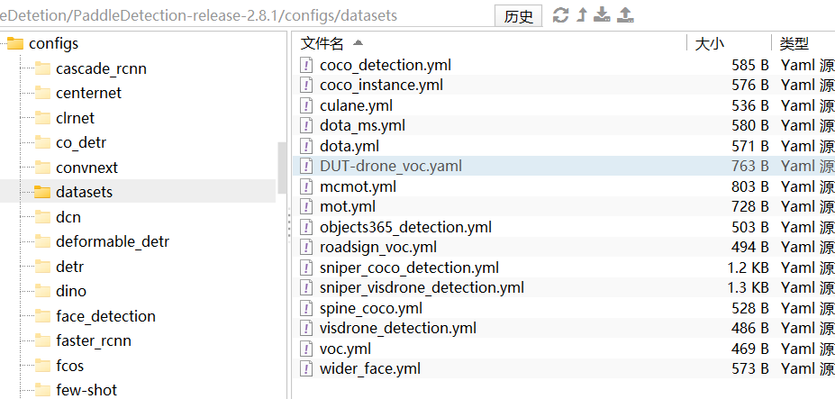Viewport: 835px width, 399px height.
Task: Click the folder icon beside configs
Action: coord(15,42)
